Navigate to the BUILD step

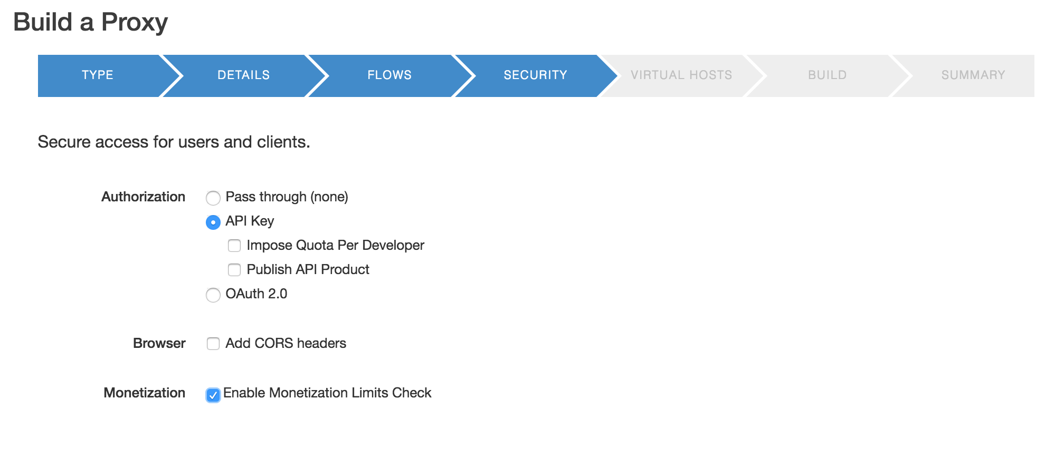coord(827,75)
